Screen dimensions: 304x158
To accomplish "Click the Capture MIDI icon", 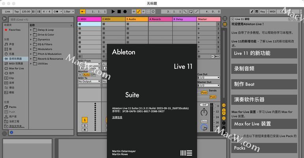I will coord(148,12).
